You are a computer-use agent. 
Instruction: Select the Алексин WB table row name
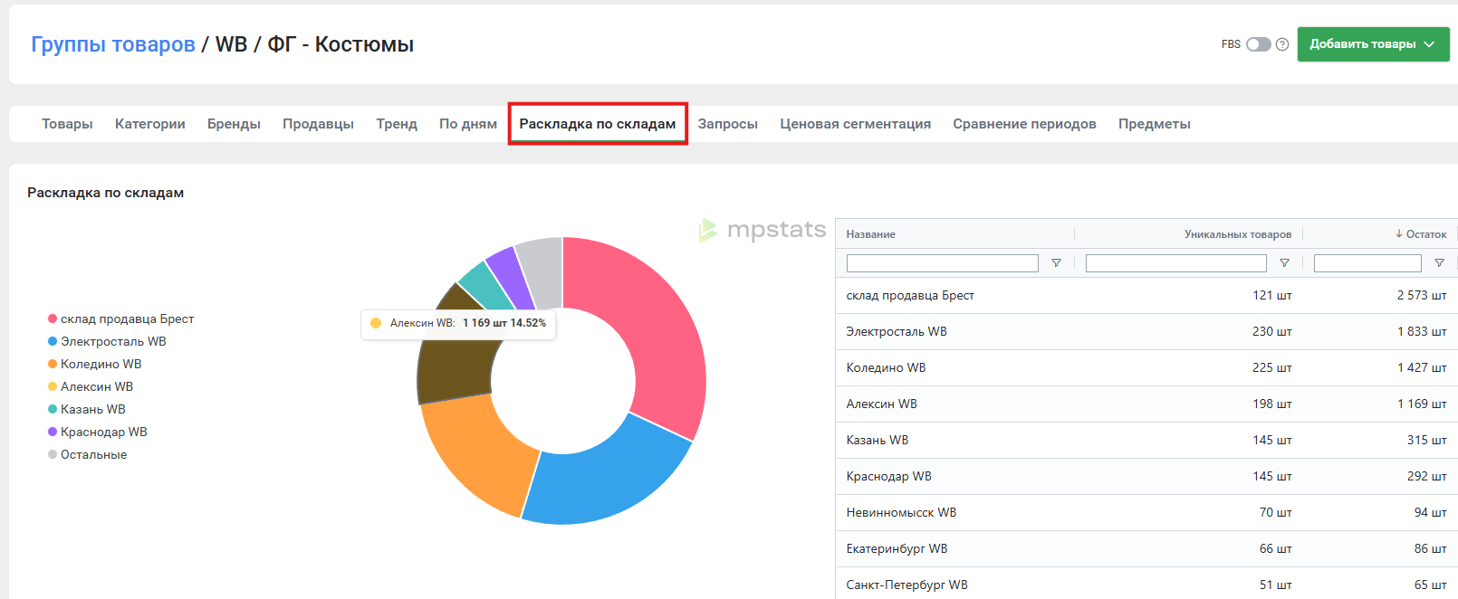tap(881, 404)
